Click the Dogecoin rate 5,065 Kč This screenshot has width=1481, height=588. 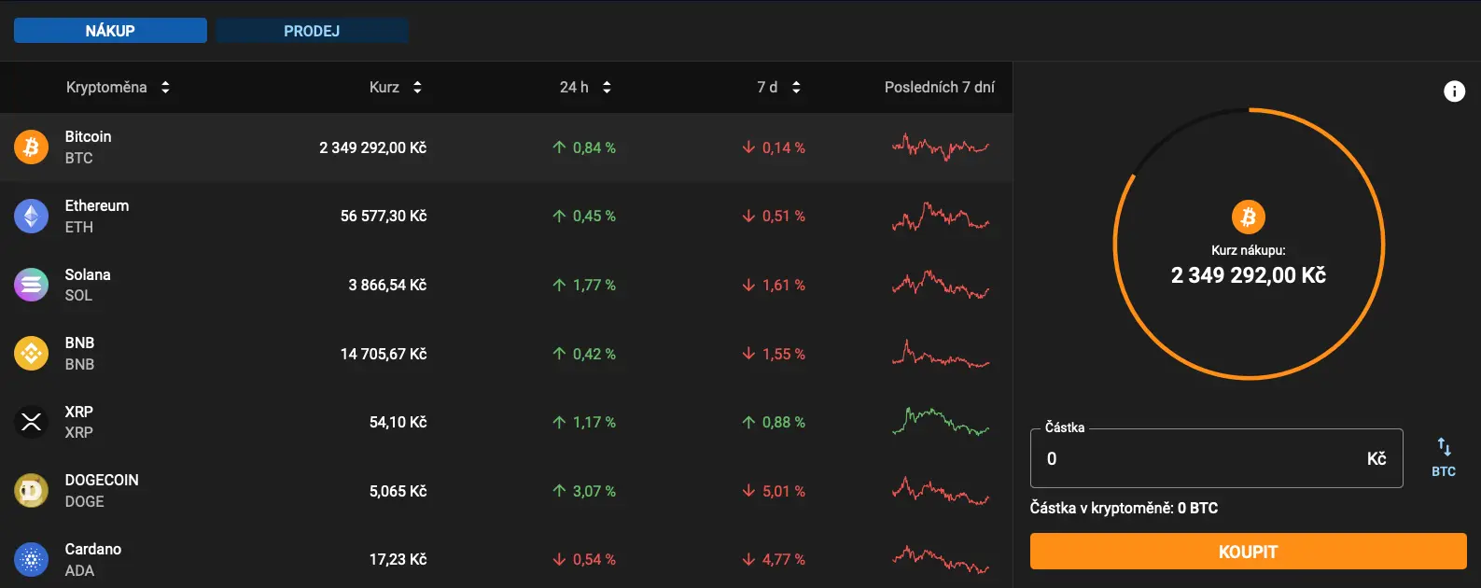(x=398, y=491)
